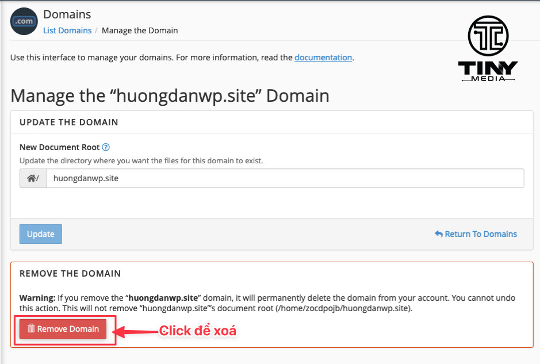Click the red arrow annotation
Image resolution: width=540 pixels, height=364 pixels.
[x=135, y=331]
